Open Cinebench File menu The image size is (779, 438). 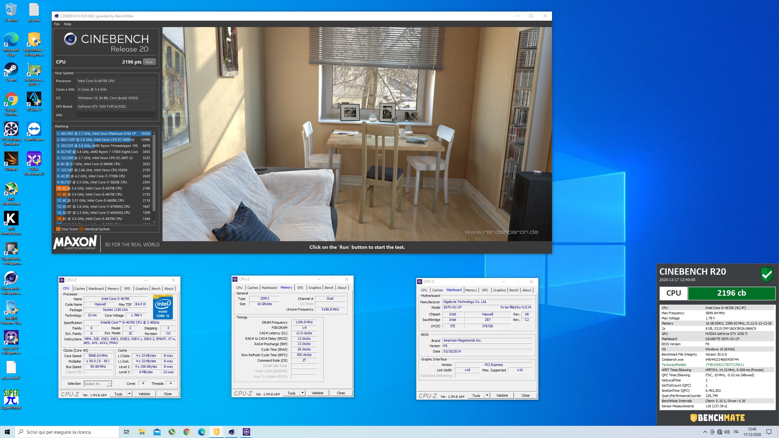(57, 24)
